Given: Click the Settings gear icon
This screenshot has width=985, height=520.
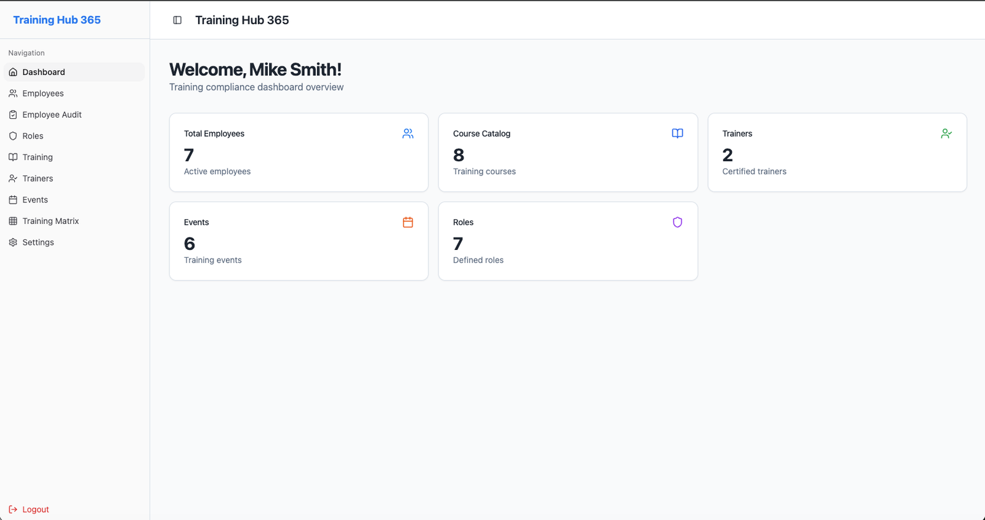Looking at the screenshot, I should point(13,242).
